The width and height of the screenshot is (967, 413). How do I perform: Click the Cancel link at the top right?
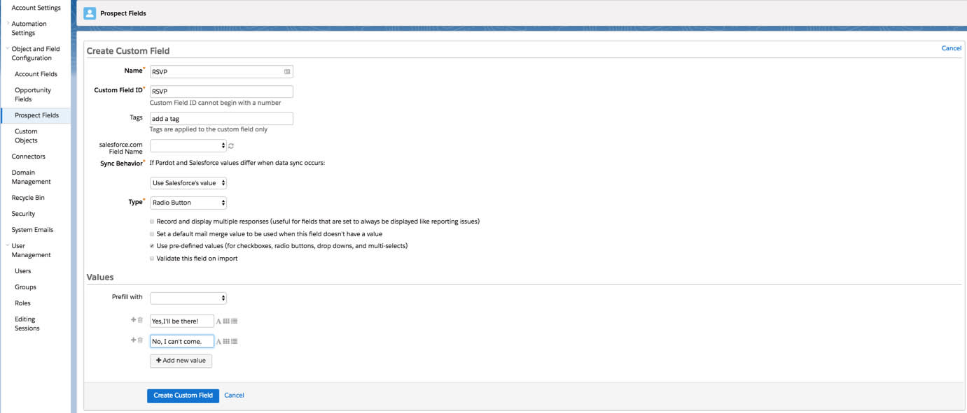pyautogui.click(x=951, y=48)
